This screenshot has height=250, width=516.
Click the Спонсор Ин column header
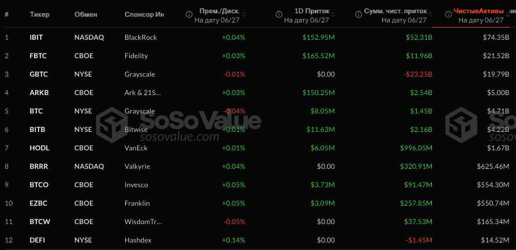[144, 14]
